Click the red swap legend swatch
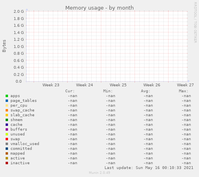This screenshot has width=199, height=177. [7, 139]
